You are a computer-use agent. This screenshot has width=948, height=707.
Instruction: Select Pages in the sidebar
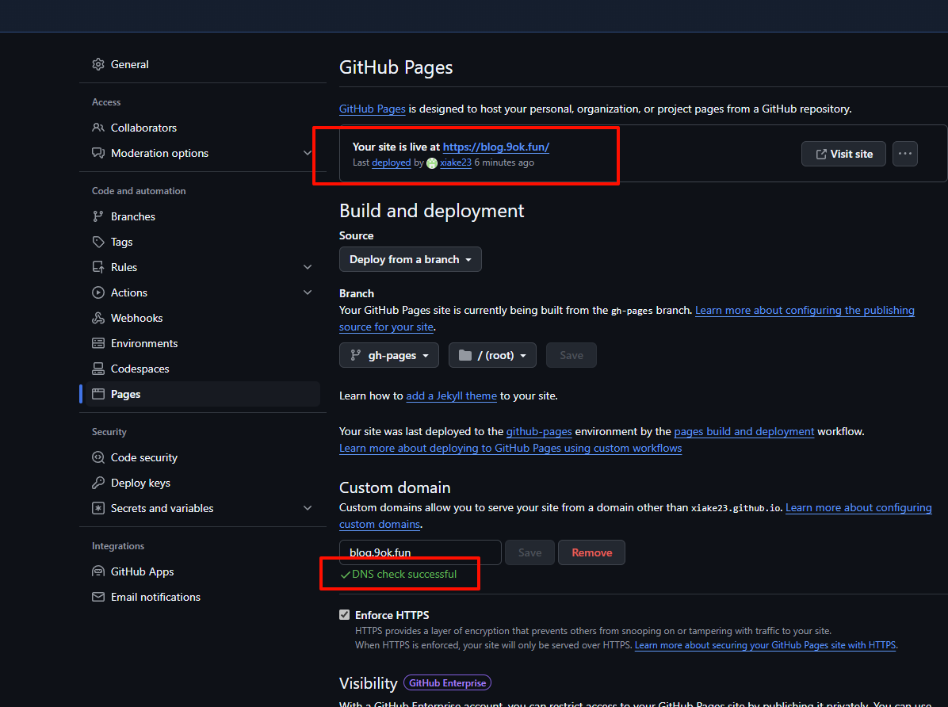point(203,395)
